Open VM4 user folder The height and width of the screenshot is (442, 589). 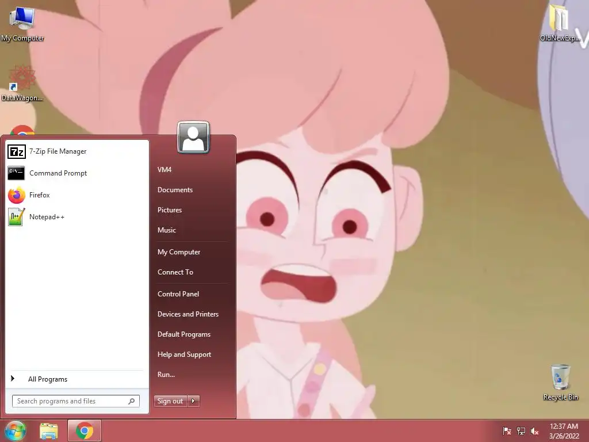165,170
